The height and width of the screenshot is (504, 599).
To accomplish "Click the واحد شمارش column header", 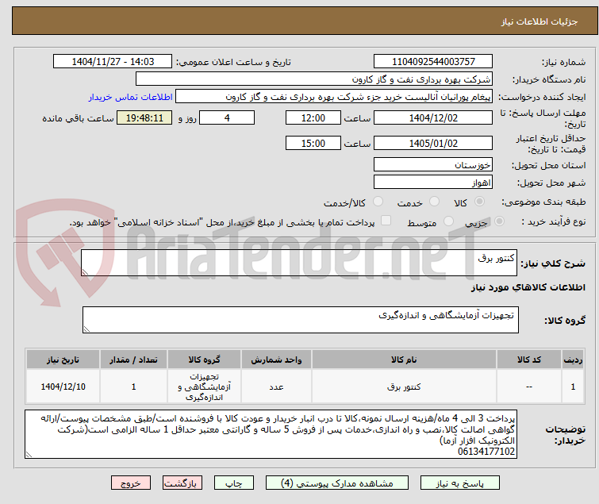I will [x=276, y=360].
